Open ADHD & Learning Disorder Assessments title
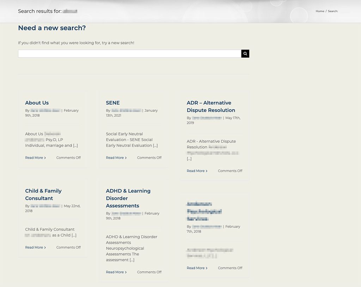The width and height of the screenshot is (361, 287). (128, 198)
